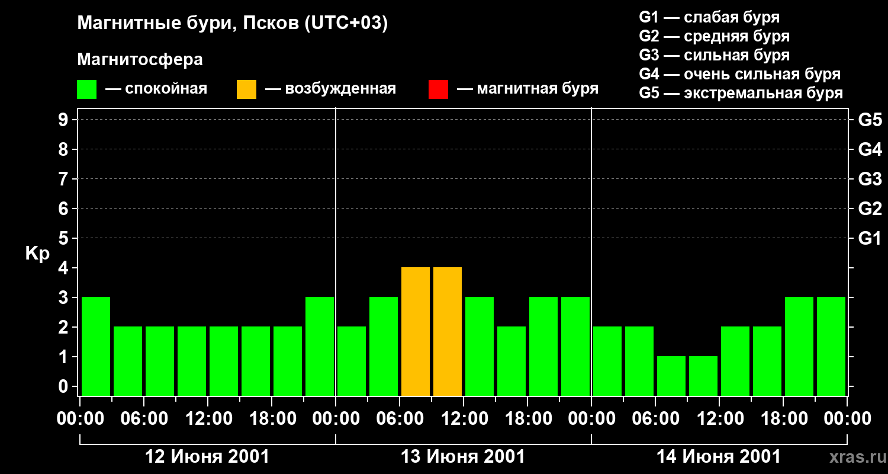Click the 'G3 — сильная буря' line

(x=714, y=55)
